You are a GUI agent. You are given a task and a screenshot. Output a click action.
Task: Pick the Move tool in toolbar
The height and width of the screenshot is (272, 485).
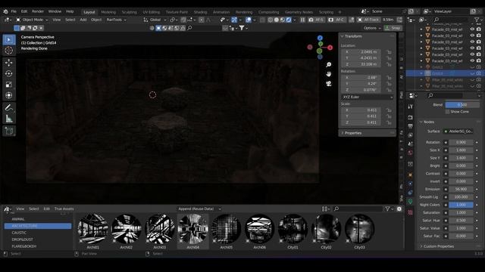(8, 63)
